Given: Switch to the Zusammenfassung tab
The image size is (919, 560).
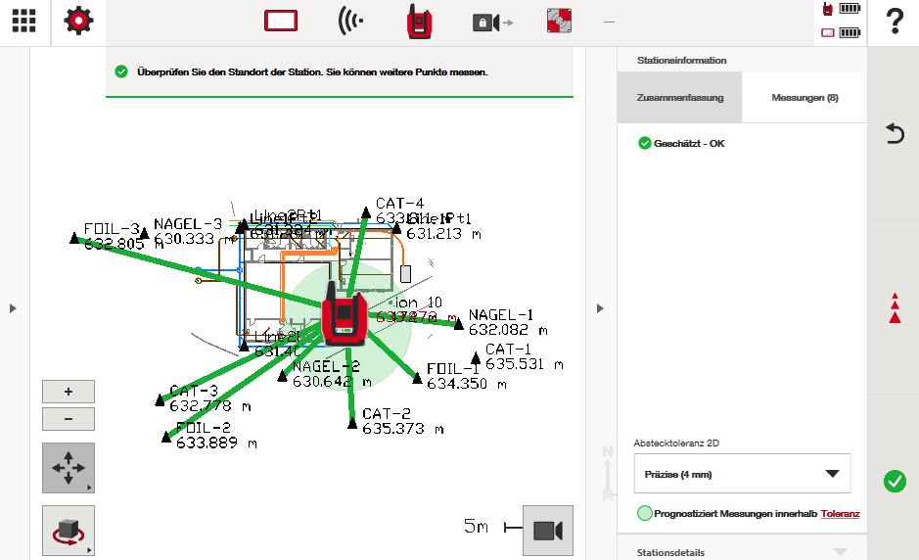Looking at the screenshot, I should pyautogui.click(x=679, y=98).
